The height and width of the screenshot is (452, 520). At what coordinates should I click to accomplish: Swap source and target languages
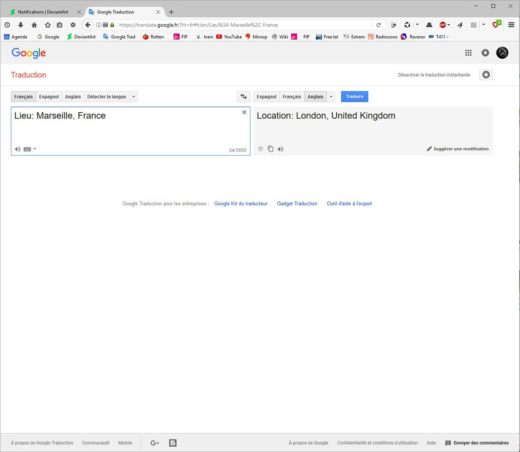pyautogui.click(x=243, y=97)
